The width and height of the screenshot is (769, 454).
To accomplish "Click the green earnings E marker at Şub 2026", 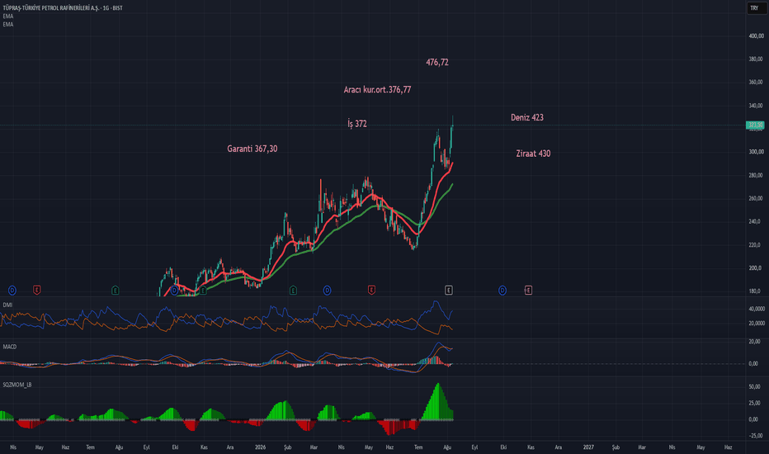I will pyautogui.click(x=293, y=290).
